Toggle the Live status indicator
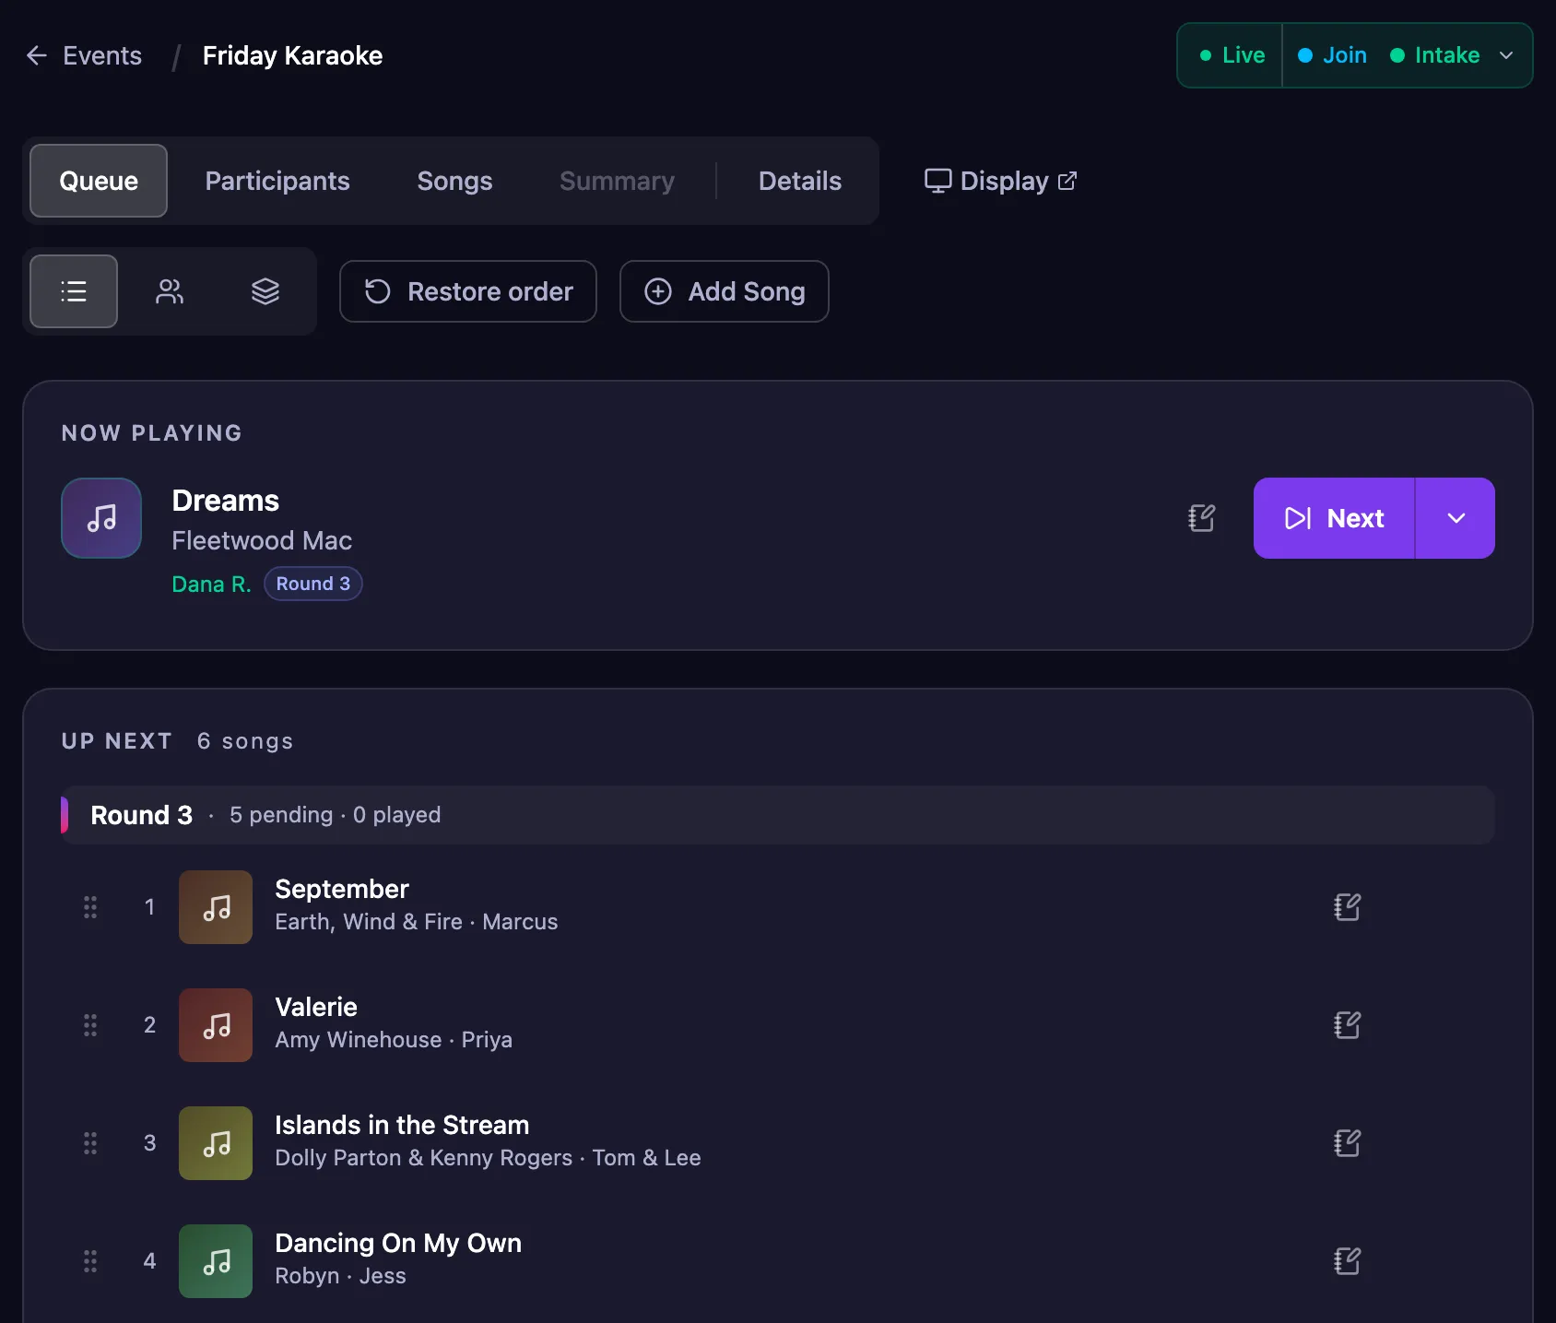1556x1323 pixels. pos(1232,55)
